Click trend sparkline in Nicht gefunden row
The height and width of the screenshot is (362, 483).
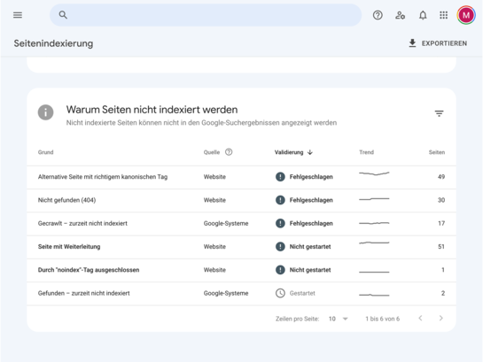[x=374, y=199]
